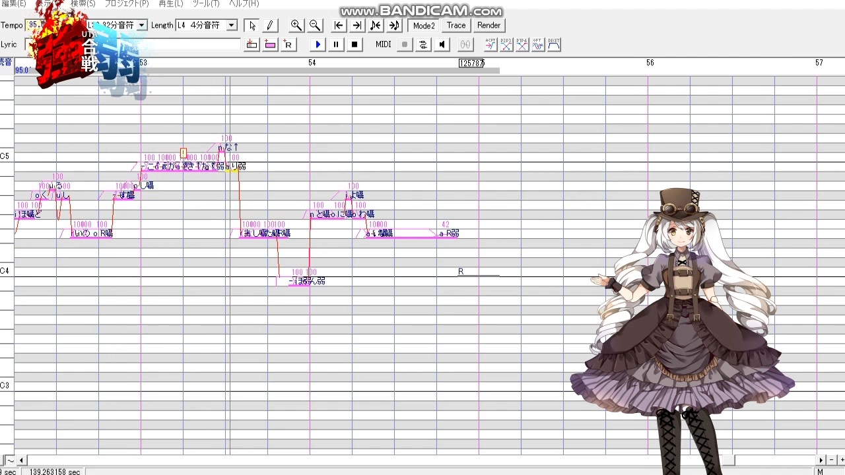Viewport: 845px width, 475px height.
Task: Click the ACPT pitch tool icon
Action: click(490, 44)
